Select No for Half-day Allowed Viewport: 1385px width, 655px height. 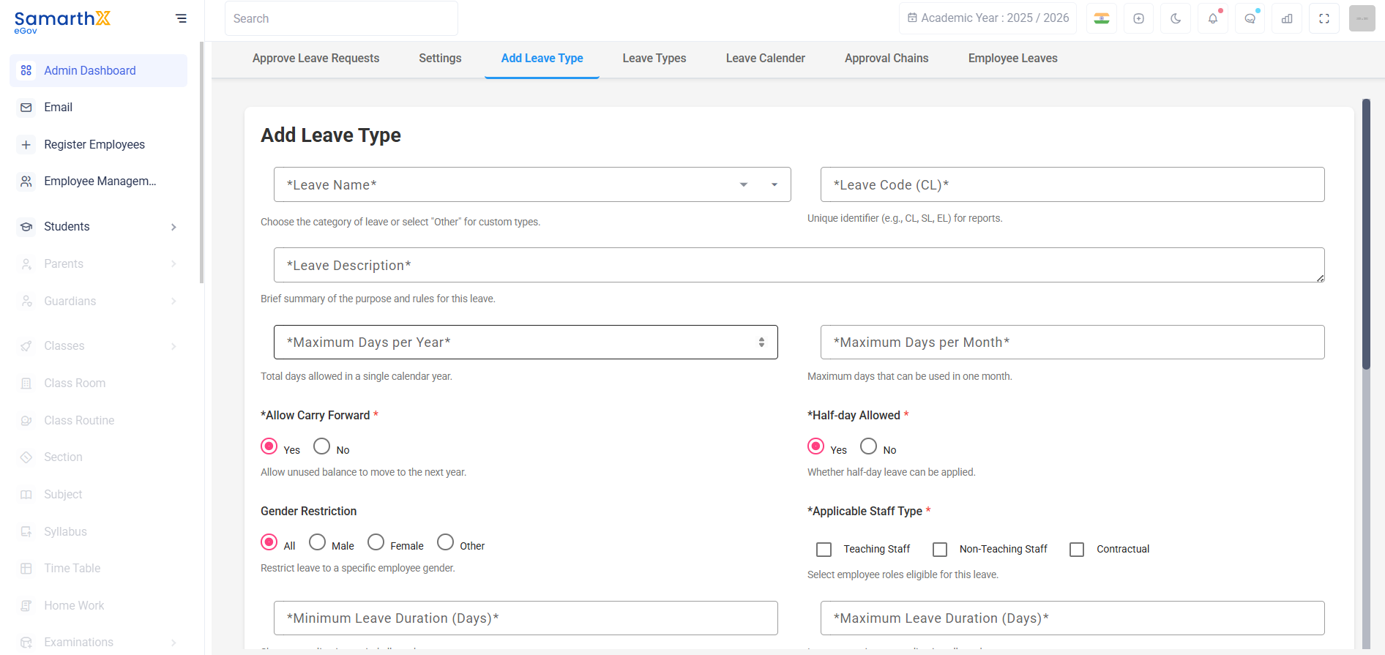click(868, 446)
